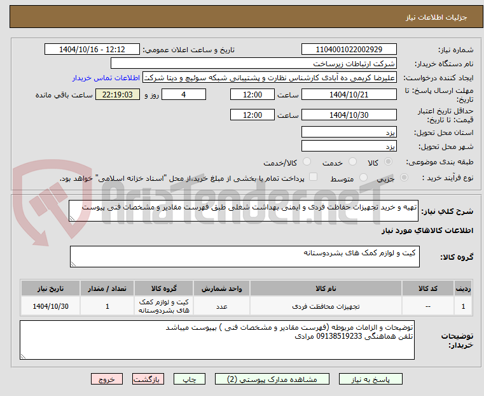Click the price validity date 1404/10/30 field
This screenshot has width=484, height=396.
(x=349, y=115)
